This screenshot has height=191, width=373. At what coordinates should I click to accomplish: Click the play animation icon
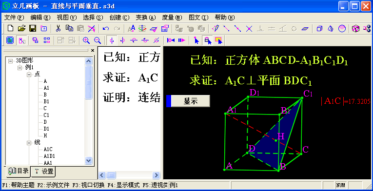pyautogui.click(x=182, y=40)
